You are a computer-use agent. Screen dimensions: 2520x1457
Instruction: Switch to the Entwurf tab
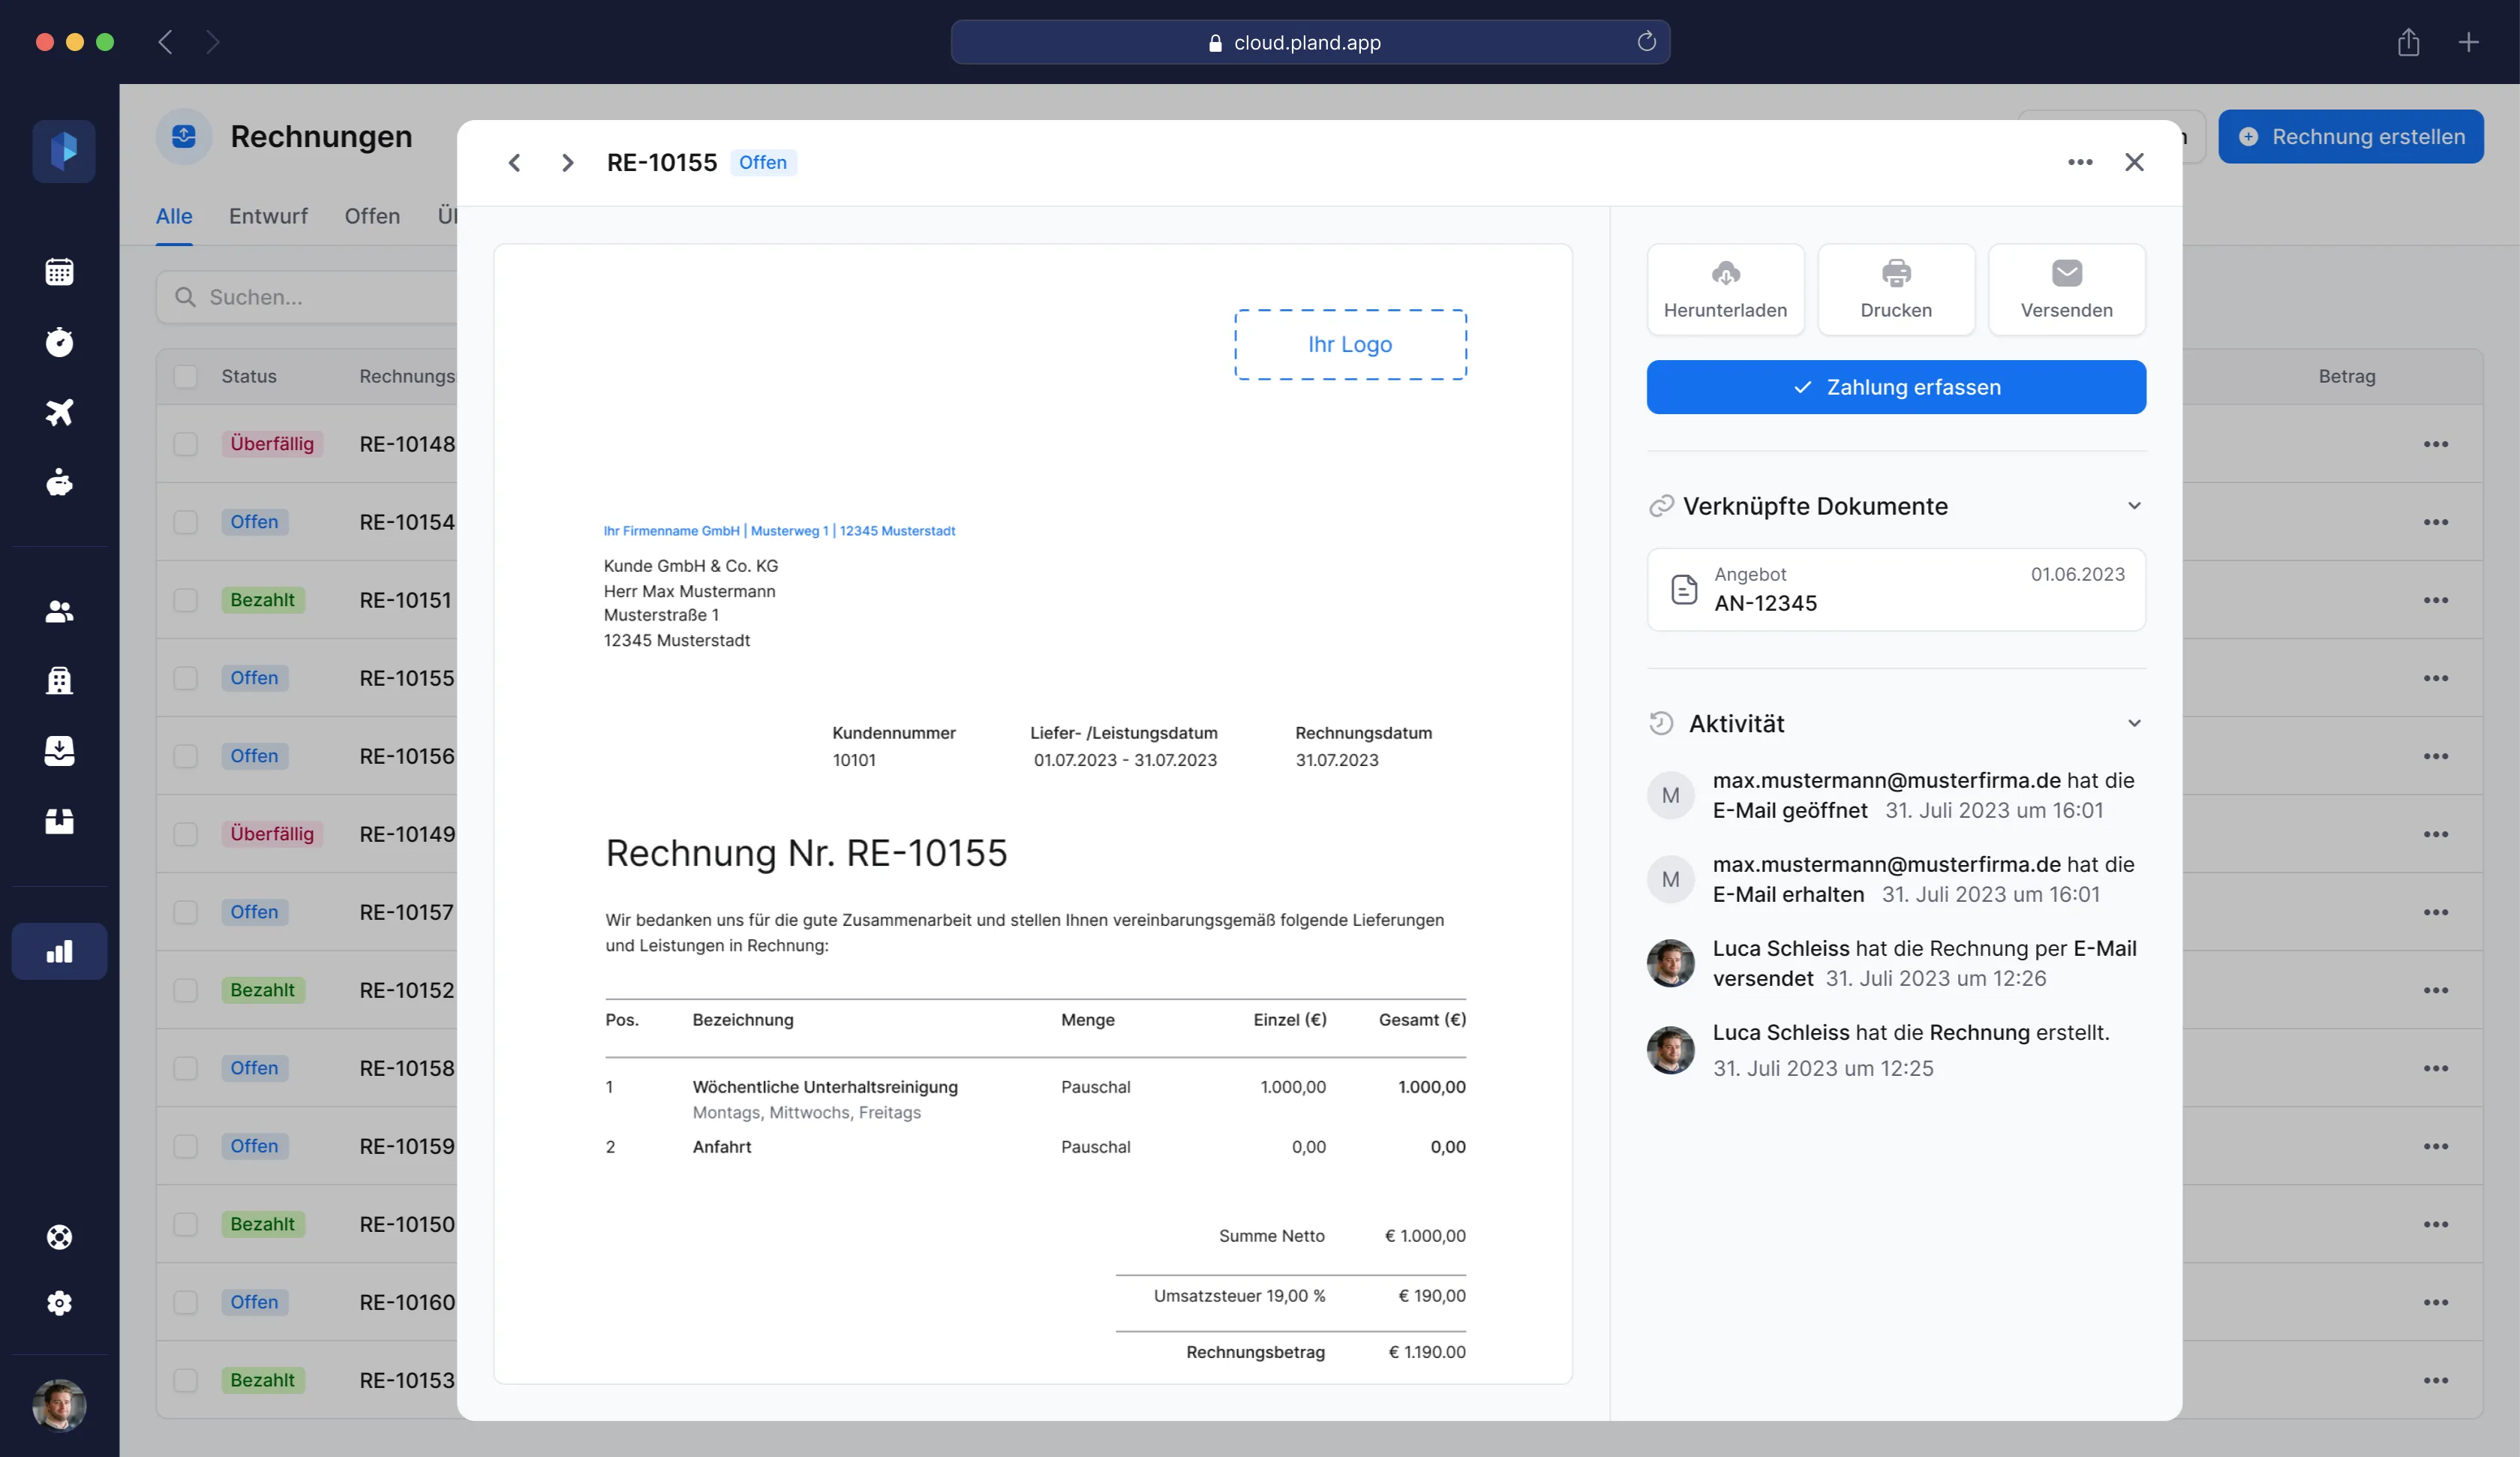268,216
